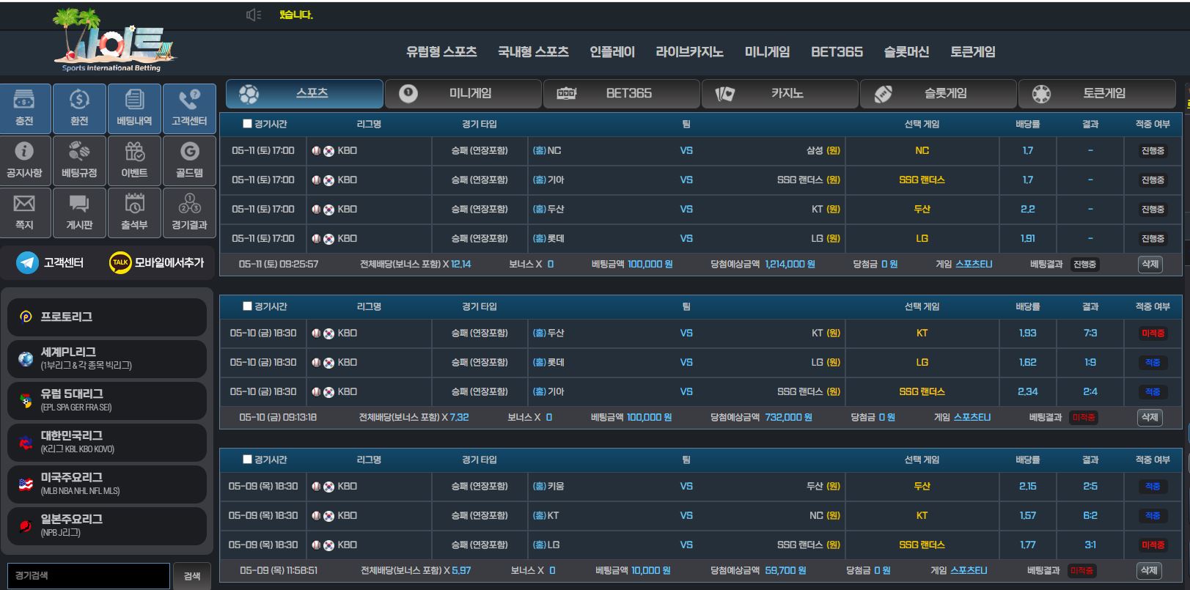
Task: Click the sound speaker icon at top
Action: pos(253,15)
